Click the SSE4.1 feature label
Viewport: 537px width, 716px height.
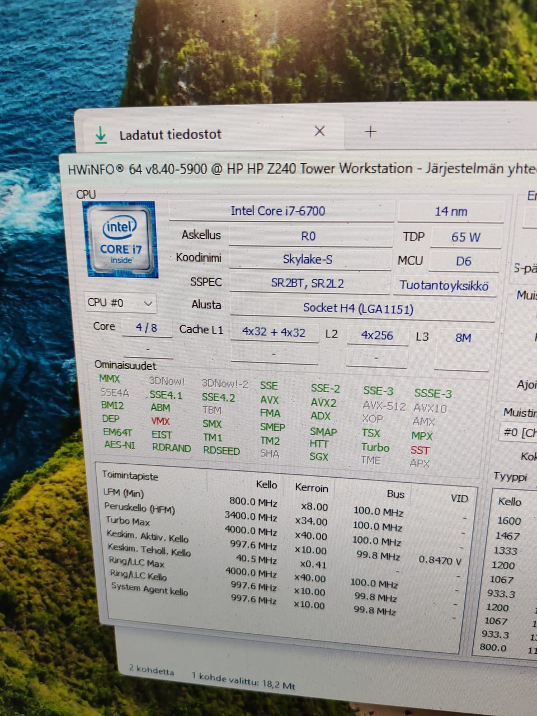click(x=166, y=395)
